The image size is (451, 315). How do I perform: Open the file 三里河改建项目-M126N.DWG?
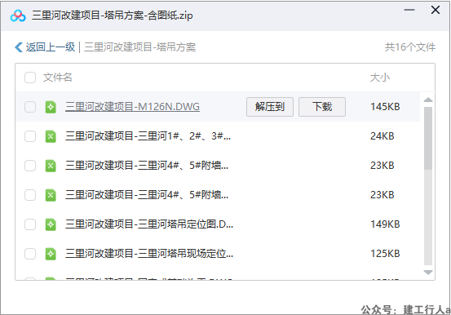pos(132,107)
